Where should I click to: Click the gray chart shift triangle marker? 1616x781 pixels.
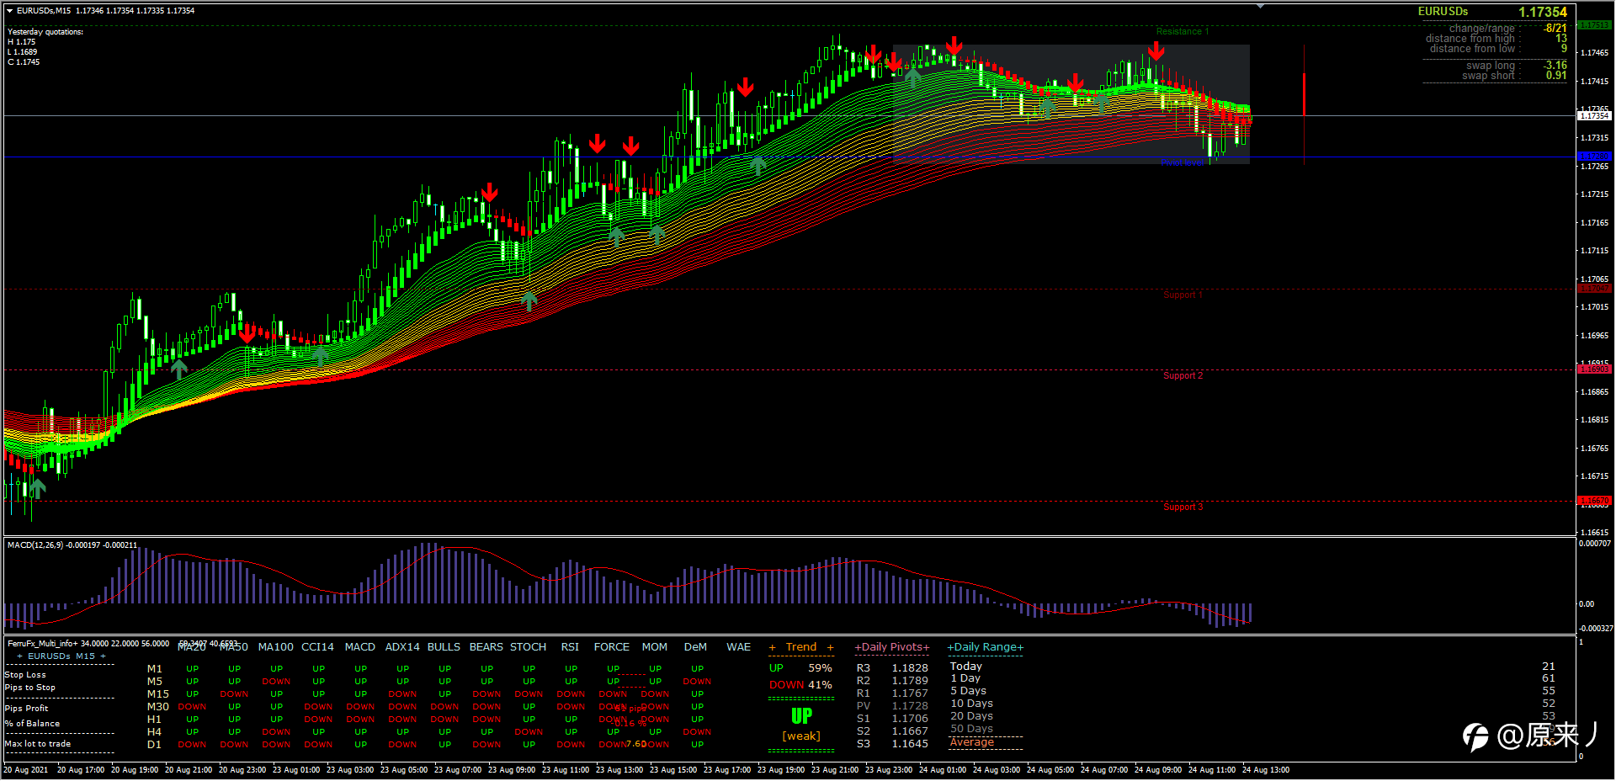[x=1261, y=6]
